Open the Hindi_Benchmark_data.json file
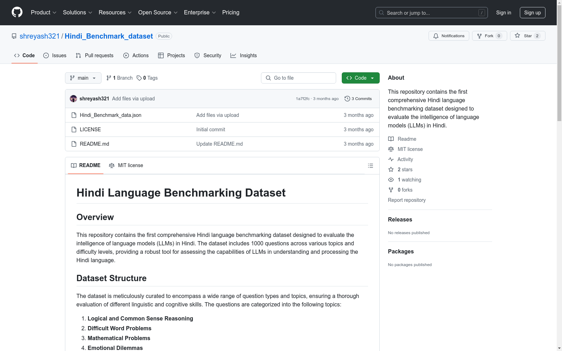The height and width of the screenshot is (351, 562). (111, 115)
